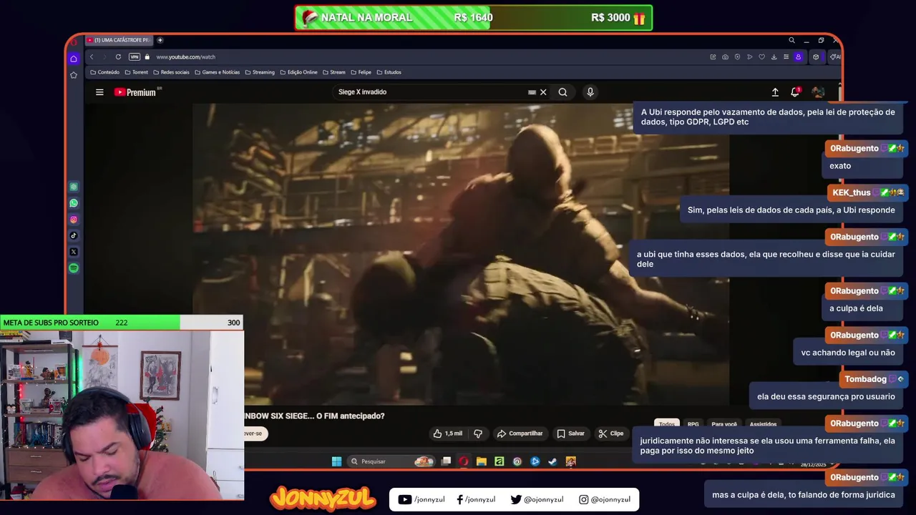Open the purple profile icon in toolbar

click(799, 57)
